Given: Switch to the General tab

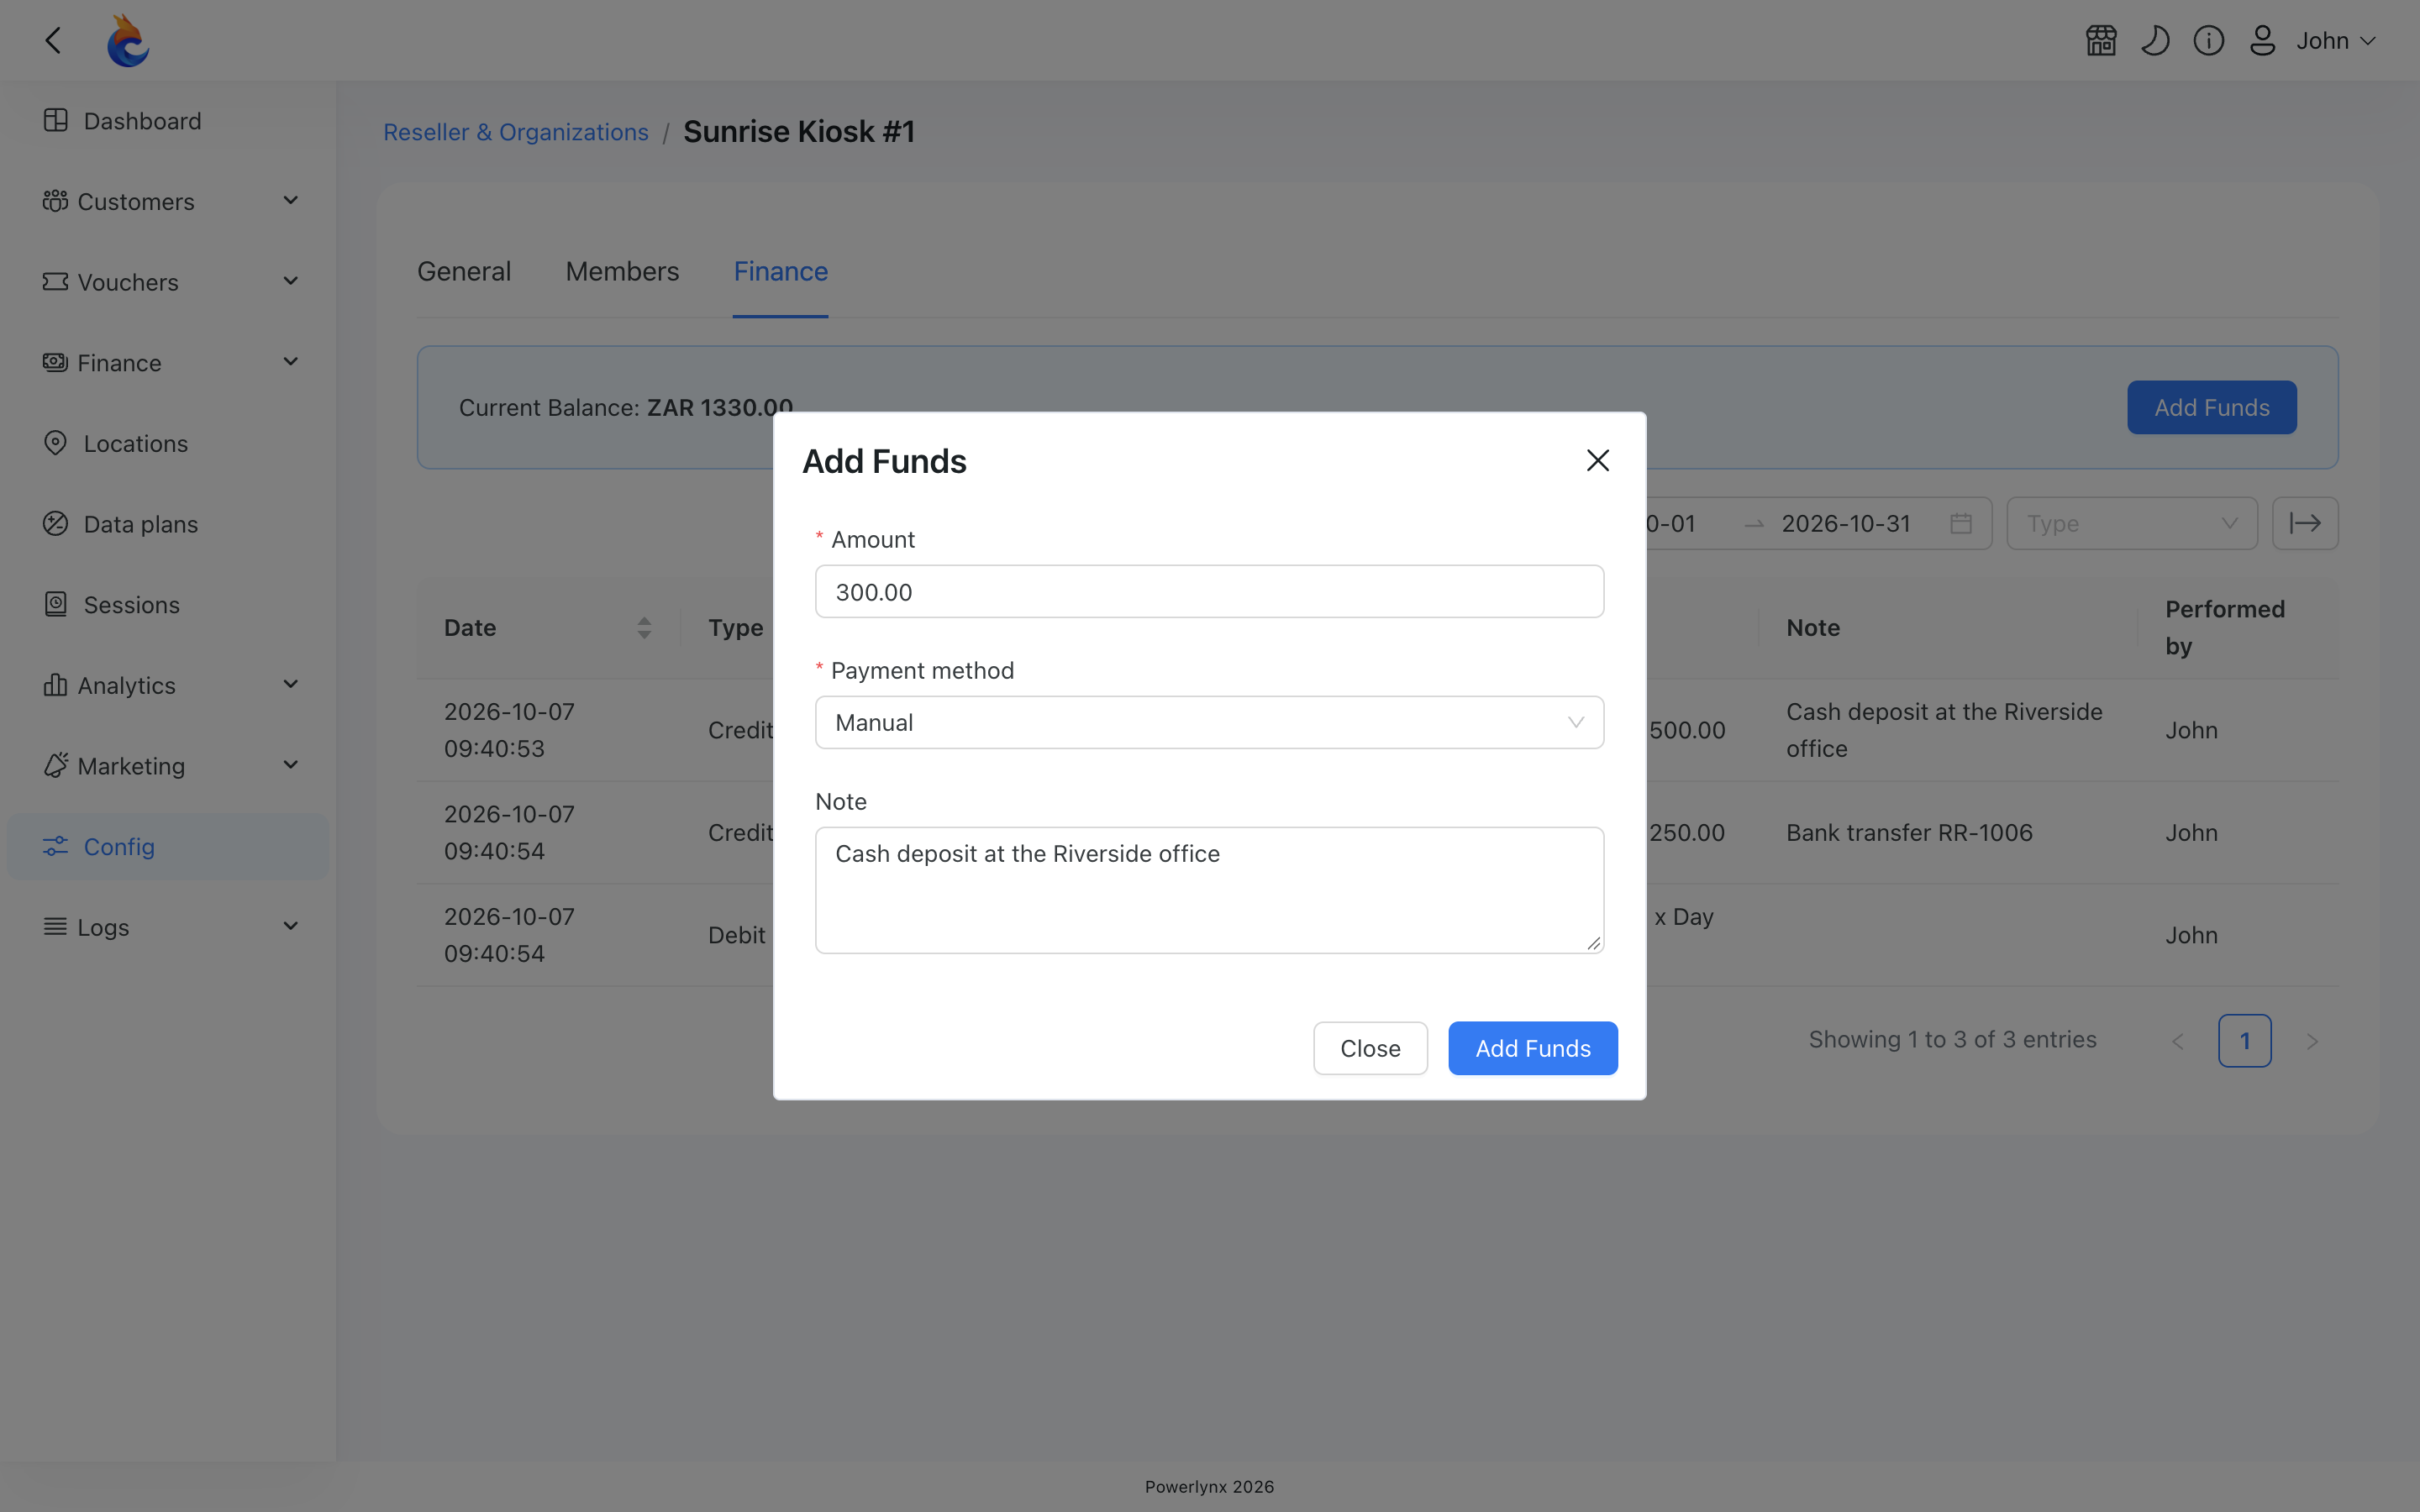Looking at the screenshot, I should coord(464,271).
